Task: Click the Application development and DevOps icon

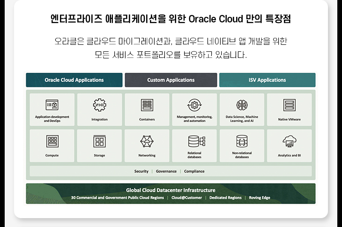Action: [x=52, y=105]
